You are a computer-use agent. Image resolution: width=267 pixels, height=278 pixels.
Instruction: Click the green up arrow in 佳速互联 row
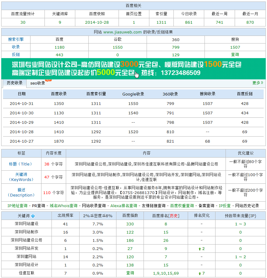click(x=200, y=273)
